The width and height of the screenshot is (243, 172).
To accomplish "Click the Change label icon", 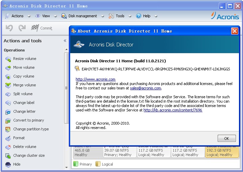I will (8, 103).
